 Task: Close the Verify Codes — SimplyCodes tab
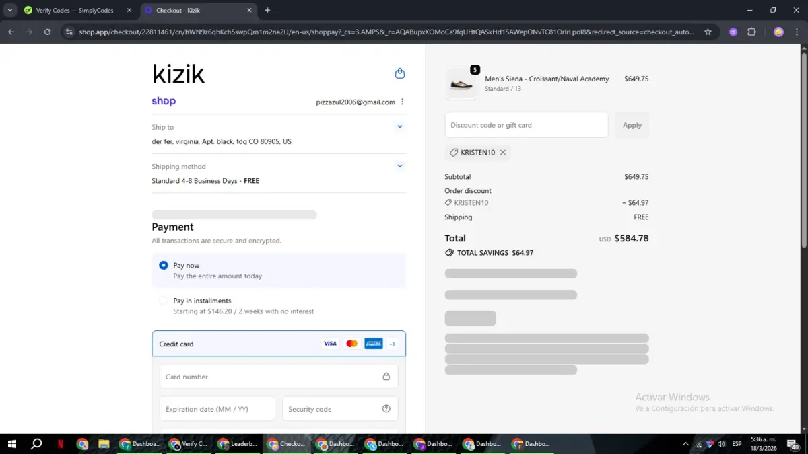point(131,11)
